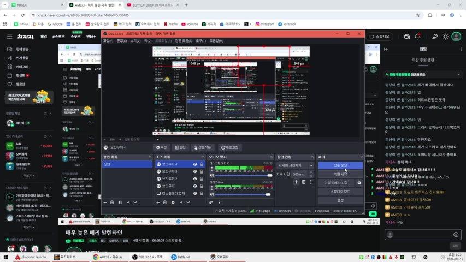The image size is (466, 262).
Task: Click the 스튜디오 모드 button
Action: click(x=340, y=192)
